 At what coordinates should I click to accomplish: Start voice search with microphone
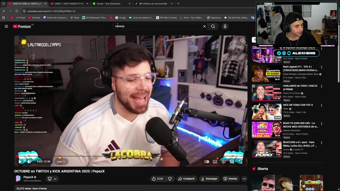point(225,26)
